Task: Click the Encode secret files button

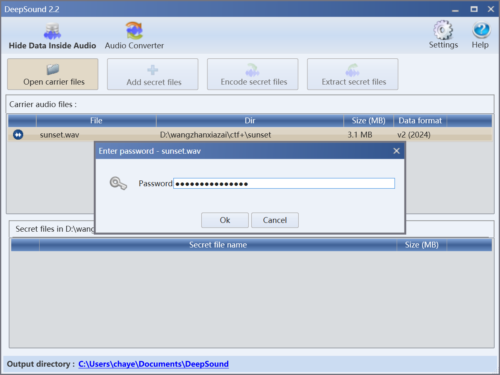Action: coord(252,74)
